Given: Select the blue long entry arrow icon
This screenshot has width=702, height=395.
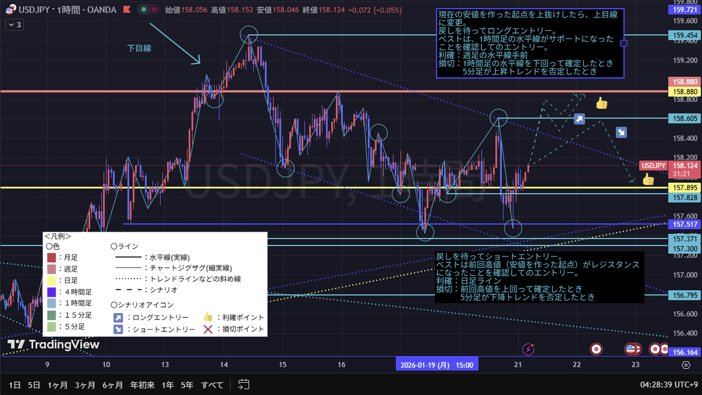Looking at the screenshot, I should pos(579,119).
